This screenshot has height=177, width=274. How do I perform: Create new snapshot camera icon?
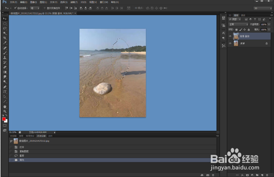point(208,175)
